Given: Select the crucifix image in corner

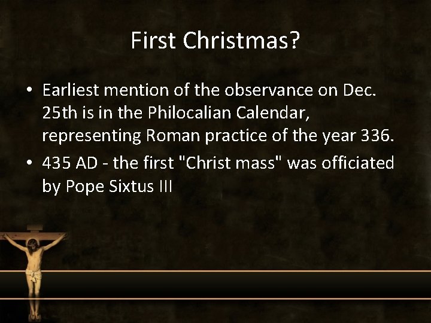Looking at the screenshot, I should click(33, 273).
